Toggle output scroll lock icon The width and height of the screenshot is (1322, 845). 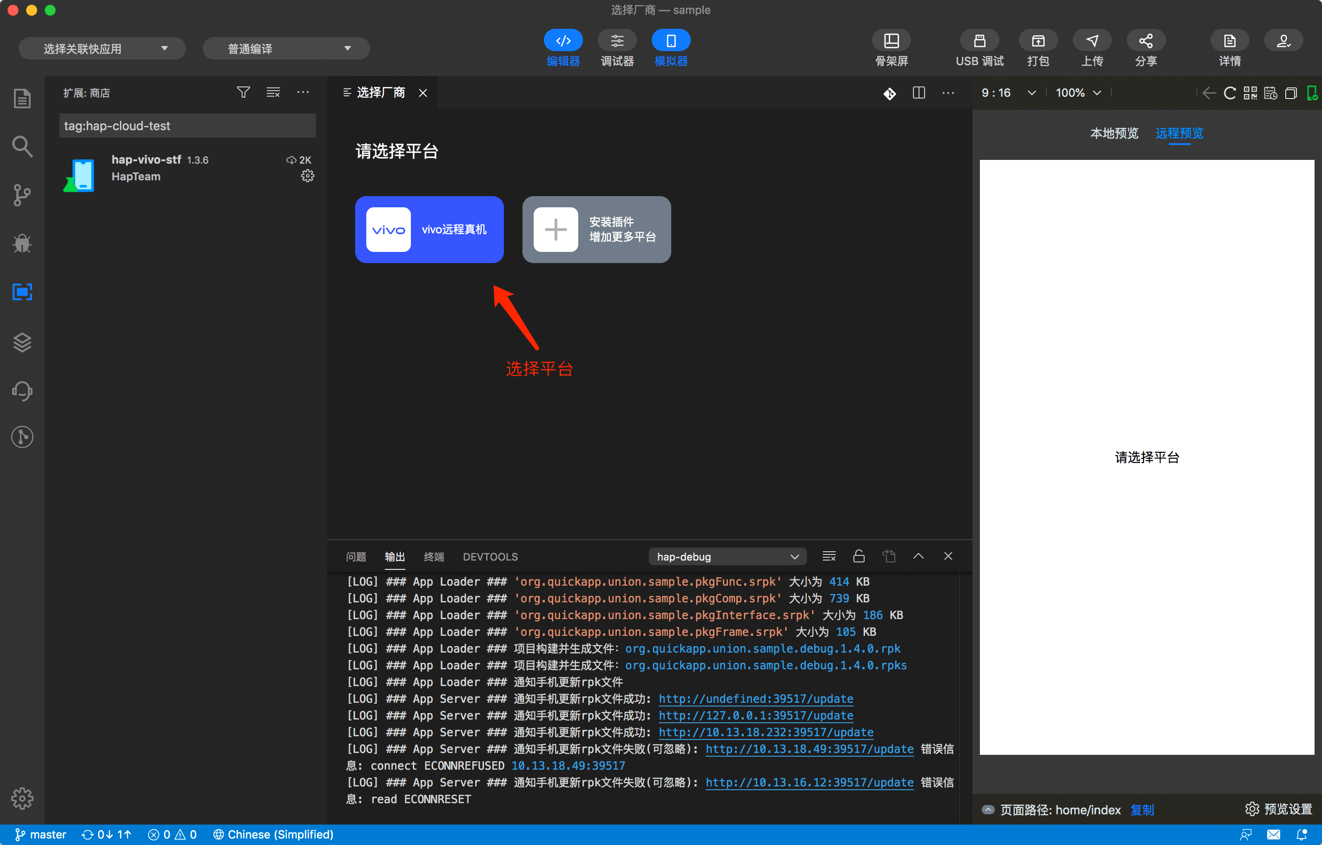click(859, 556)
